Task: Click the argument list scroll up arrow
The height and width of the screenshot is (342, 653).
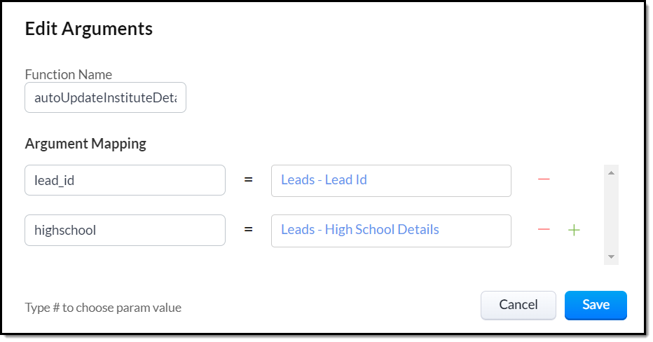Action: point(611,172)
